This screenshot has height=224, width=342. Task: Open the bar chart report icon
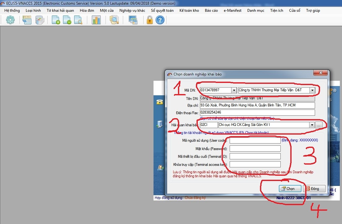(x=96, y=20)
